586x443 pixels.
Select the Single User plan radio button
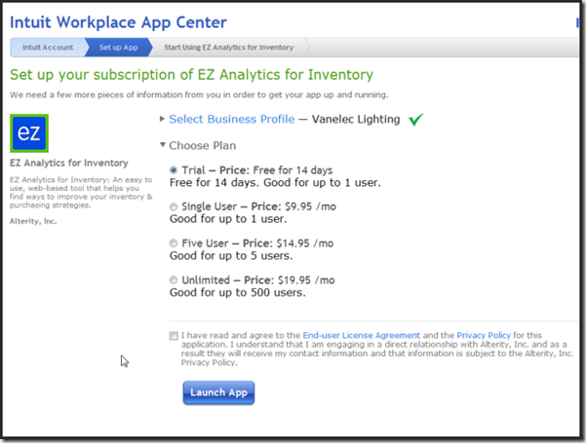(173, 206)
